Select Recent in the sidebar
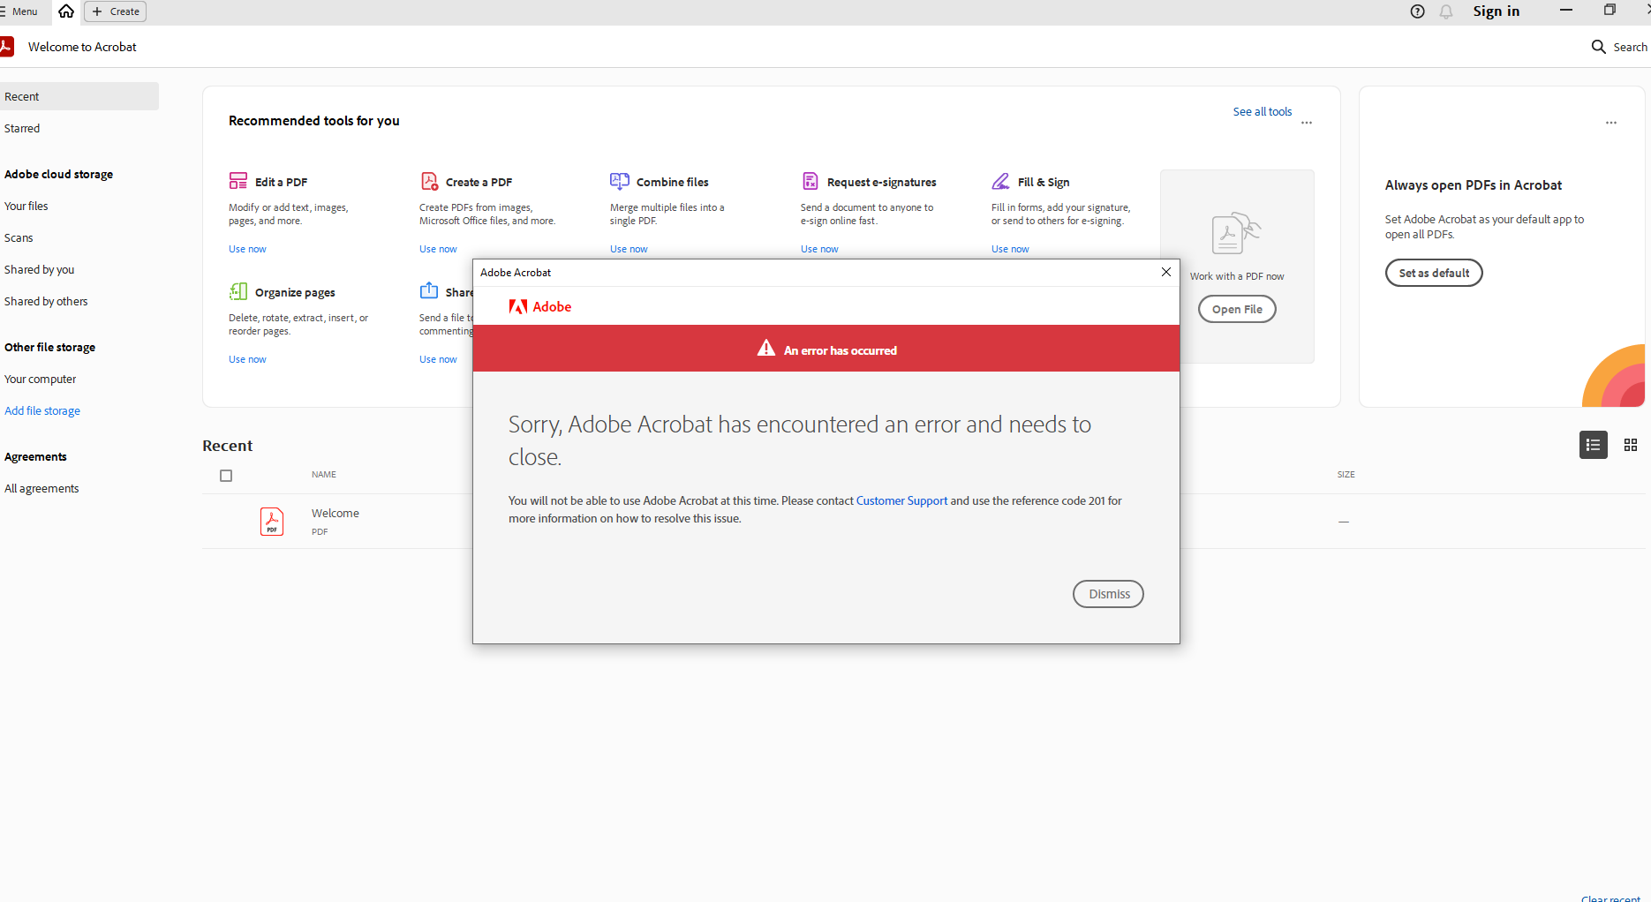 [79, 96]
